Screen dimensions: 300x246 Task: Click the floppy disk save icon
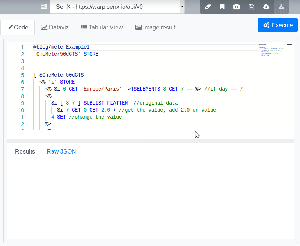(x=251, y=7)
